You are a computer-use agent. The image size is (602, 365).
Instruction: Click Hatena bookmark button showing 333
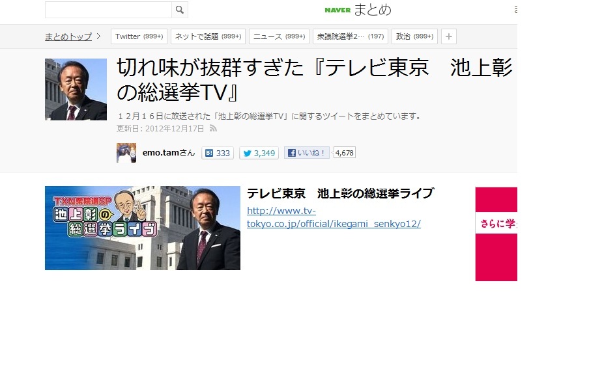coord(218,153)
